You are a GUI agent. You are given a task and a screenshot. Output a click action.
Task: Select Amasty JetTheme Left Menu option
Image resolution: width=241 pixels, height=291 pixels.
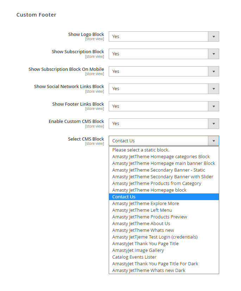[x=142, y=210]
